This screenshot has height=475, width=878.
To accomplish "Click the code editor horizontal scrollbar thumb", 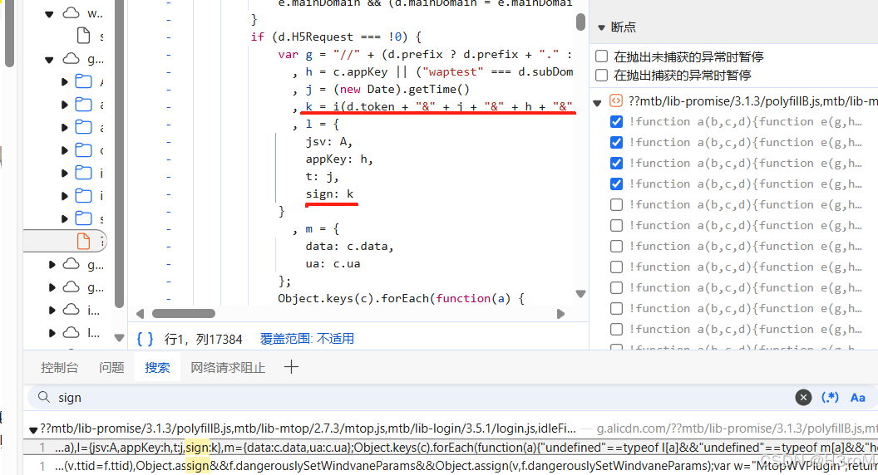I will (x=184, y=313).
